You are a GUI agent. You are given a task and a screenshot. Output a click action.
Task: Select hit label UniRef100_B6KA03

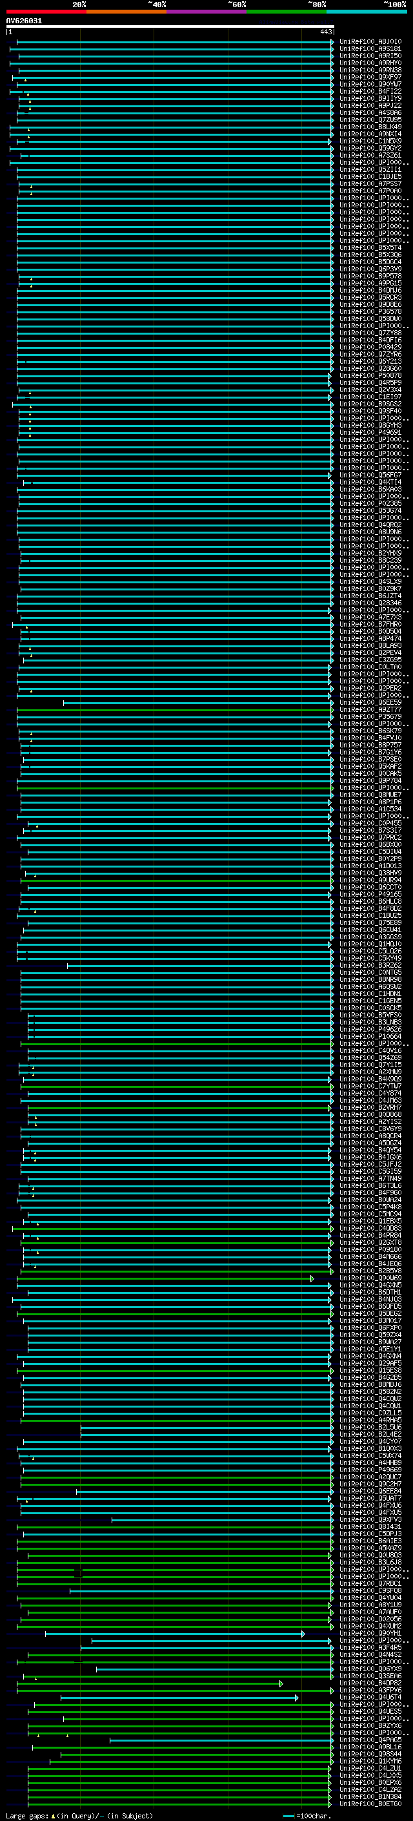tap(370, 490)
